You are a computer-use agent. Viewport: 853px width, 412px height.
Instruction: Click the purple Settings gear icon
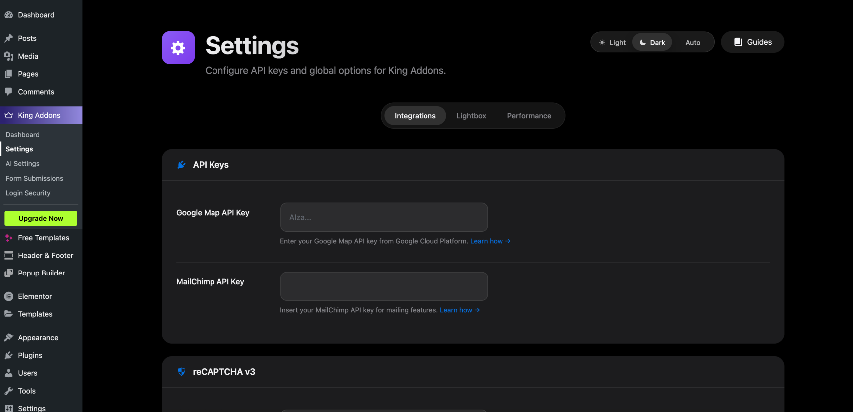(178, 48)
